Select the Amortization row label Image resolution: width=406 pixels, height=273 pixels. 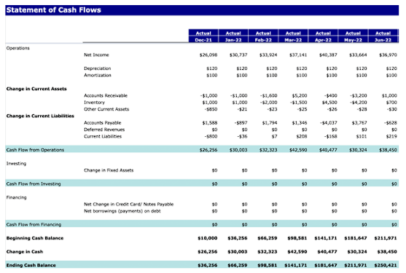[98, 75]
